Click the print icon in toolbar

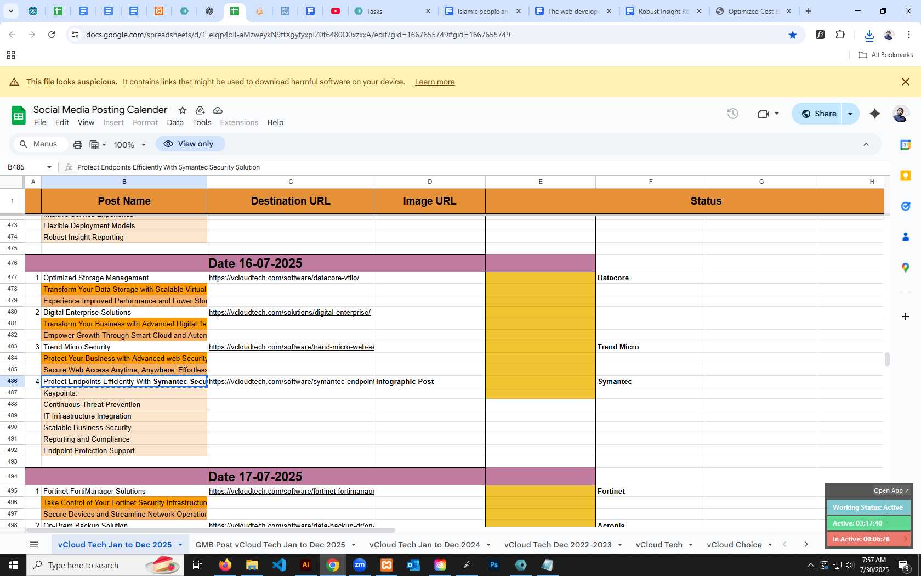point(78,145)
